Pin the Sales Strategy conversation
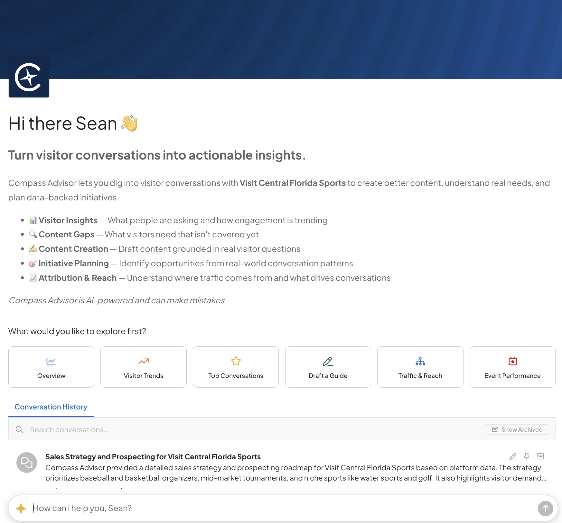This screenshot has height=523, width=562. (x=527, y=456)
